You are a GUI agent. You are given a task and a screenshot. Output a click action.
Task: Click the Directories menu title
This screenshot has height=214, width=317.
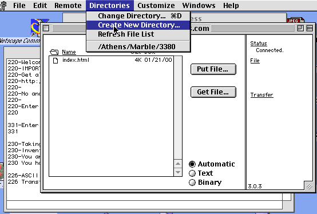click(109, 6)
